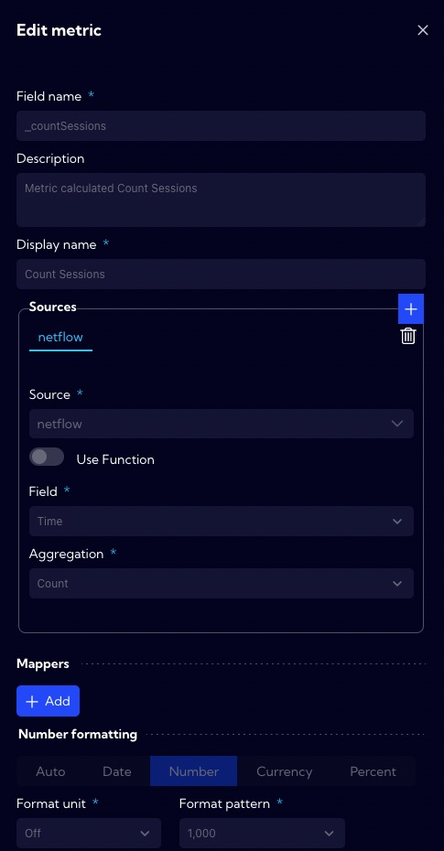This screenshot has height=851, width=444.
Task: Select the netflow source tab
Action: click(60, 337)
